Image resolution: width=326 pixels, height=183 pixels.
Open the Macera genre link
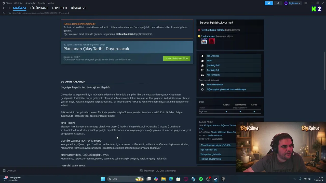tap(216, 125)
